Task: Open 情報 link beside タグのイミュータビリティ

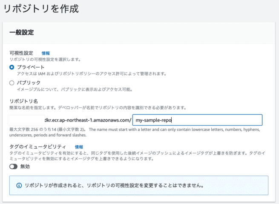Action: click(x=79, y=147)
